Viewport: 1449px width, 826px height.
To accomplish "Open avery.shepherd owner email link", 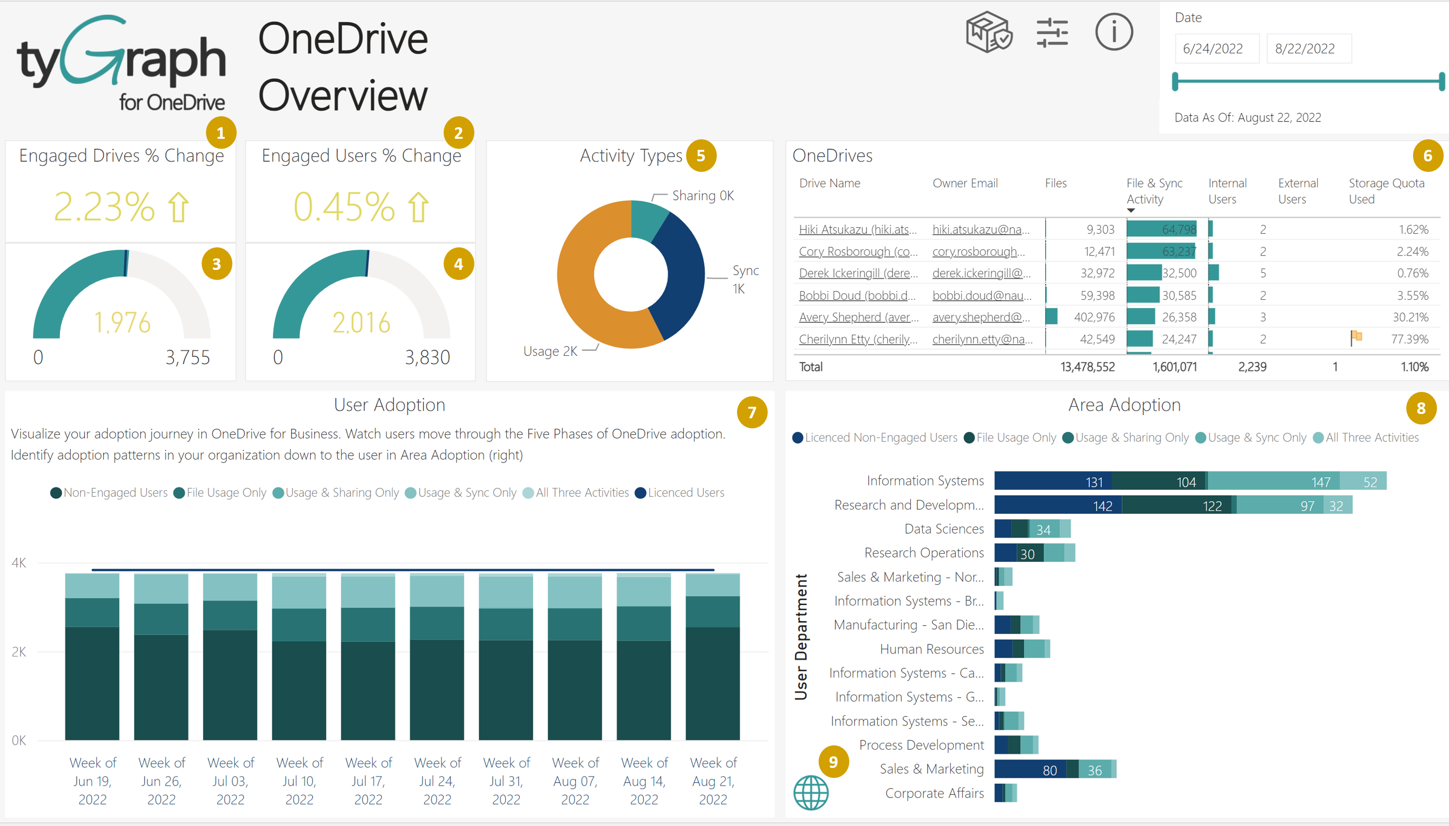I will [980, 317].
